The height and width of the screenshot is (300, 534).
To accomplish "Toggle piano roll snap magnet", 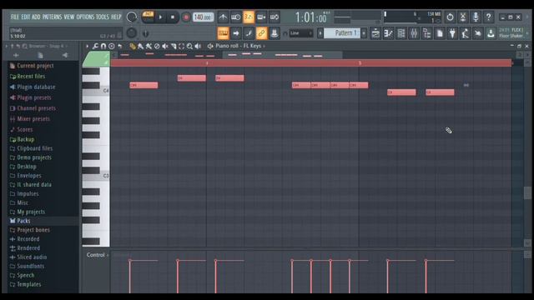I will click(103, 46).
